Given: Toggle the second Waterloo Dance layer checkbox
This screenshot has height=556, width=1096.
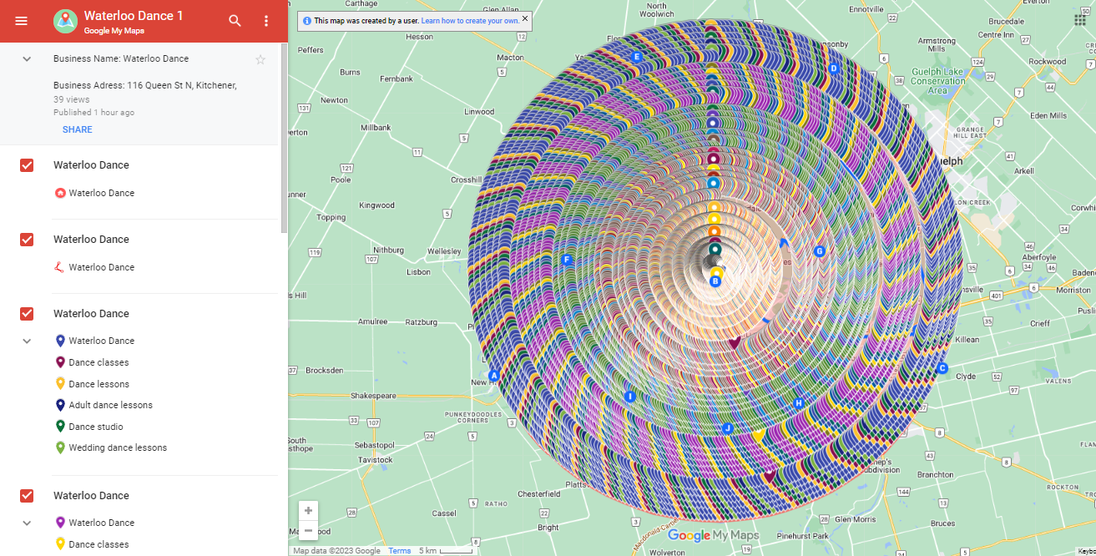Looking at the screenshot, I should point(27,240).
